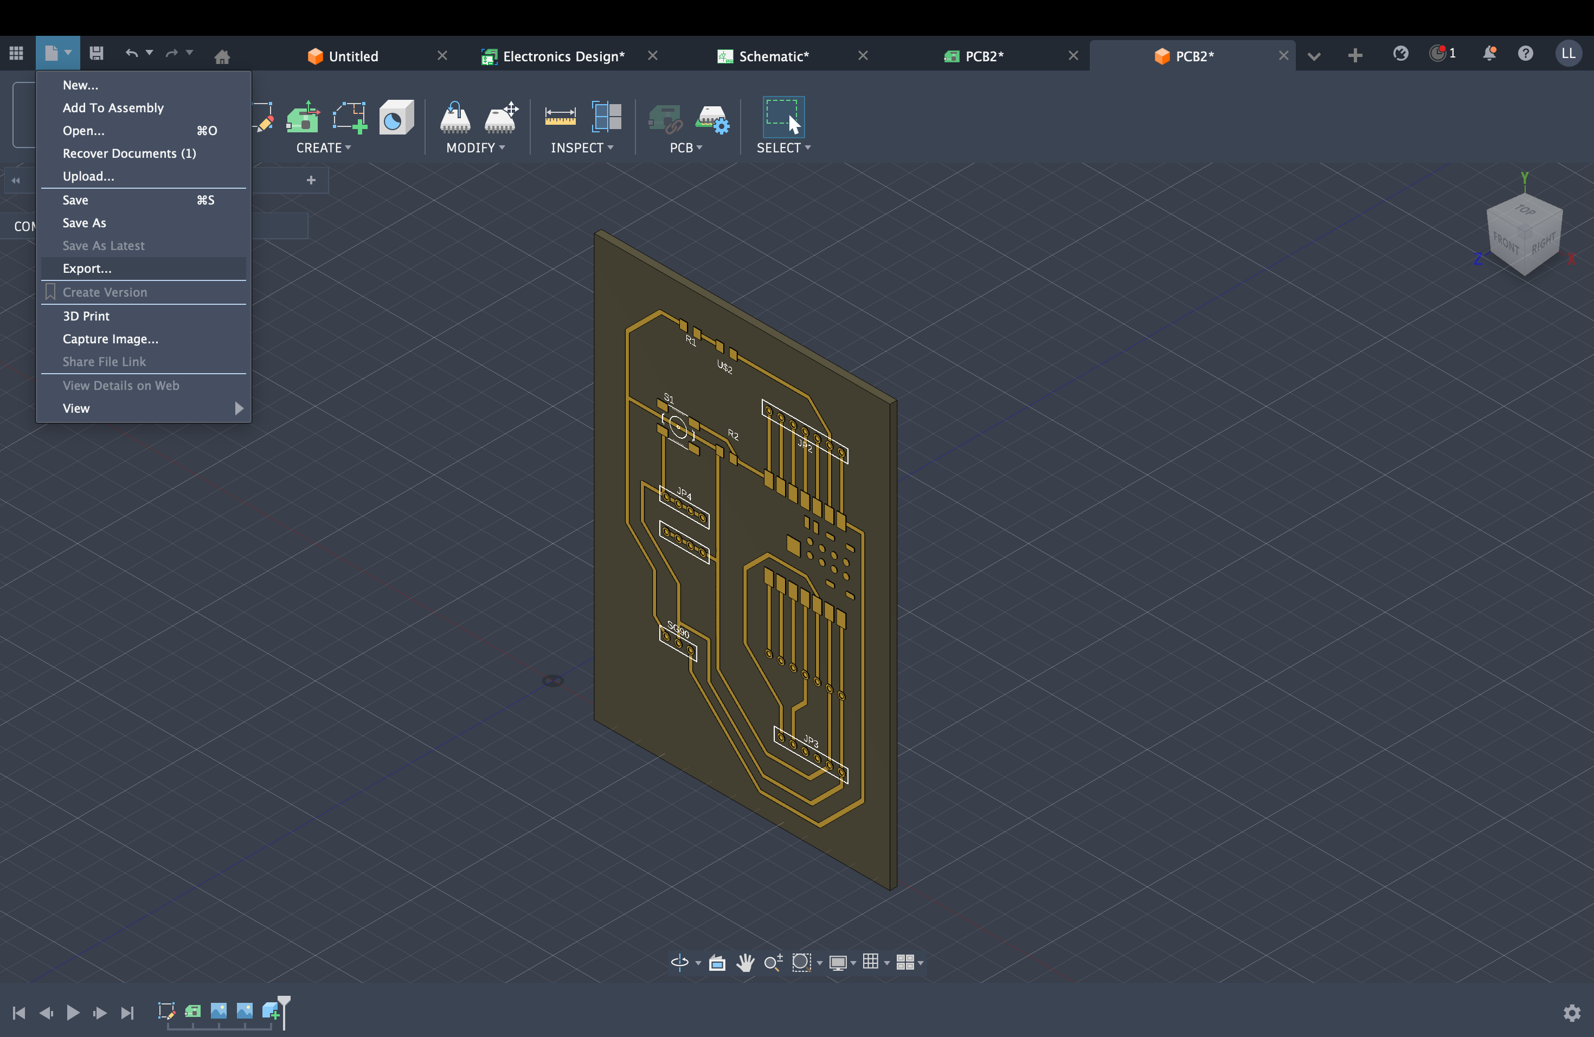Image resolution: width=1594 pixels, height=1037 pixels.
Task: Click the Undo arrow icon
Action: tap(132, 54)
